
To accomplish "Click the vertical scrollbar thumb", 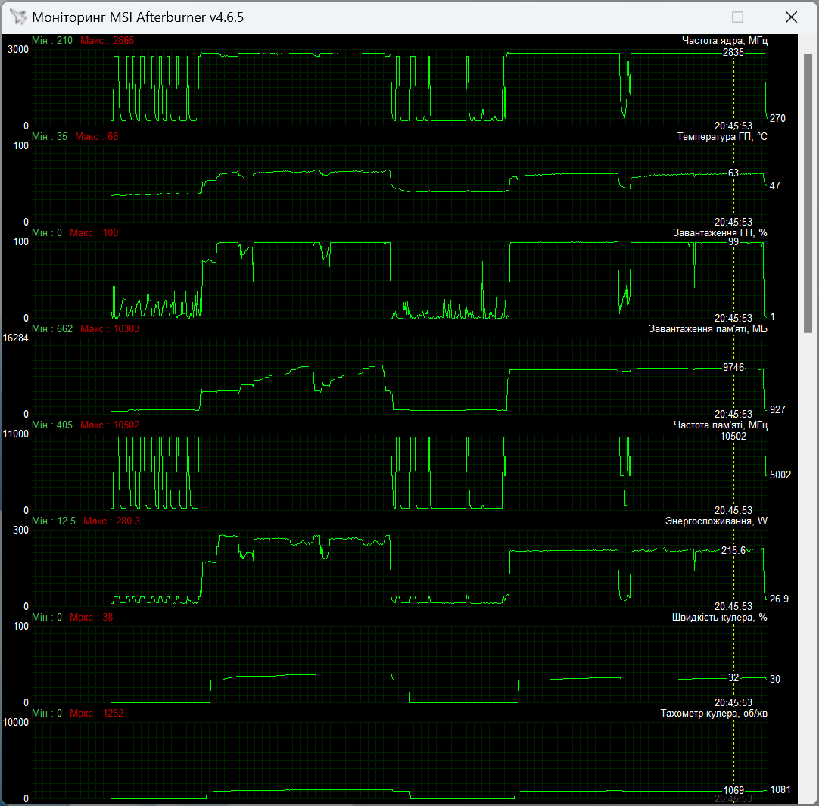I will point(808,193).
